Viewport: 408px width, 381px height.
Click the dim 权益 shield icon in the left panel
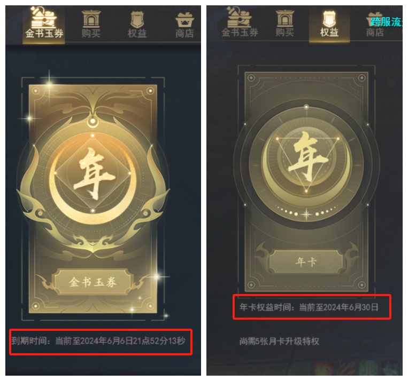pyautogui.click(x=137, y=20)
